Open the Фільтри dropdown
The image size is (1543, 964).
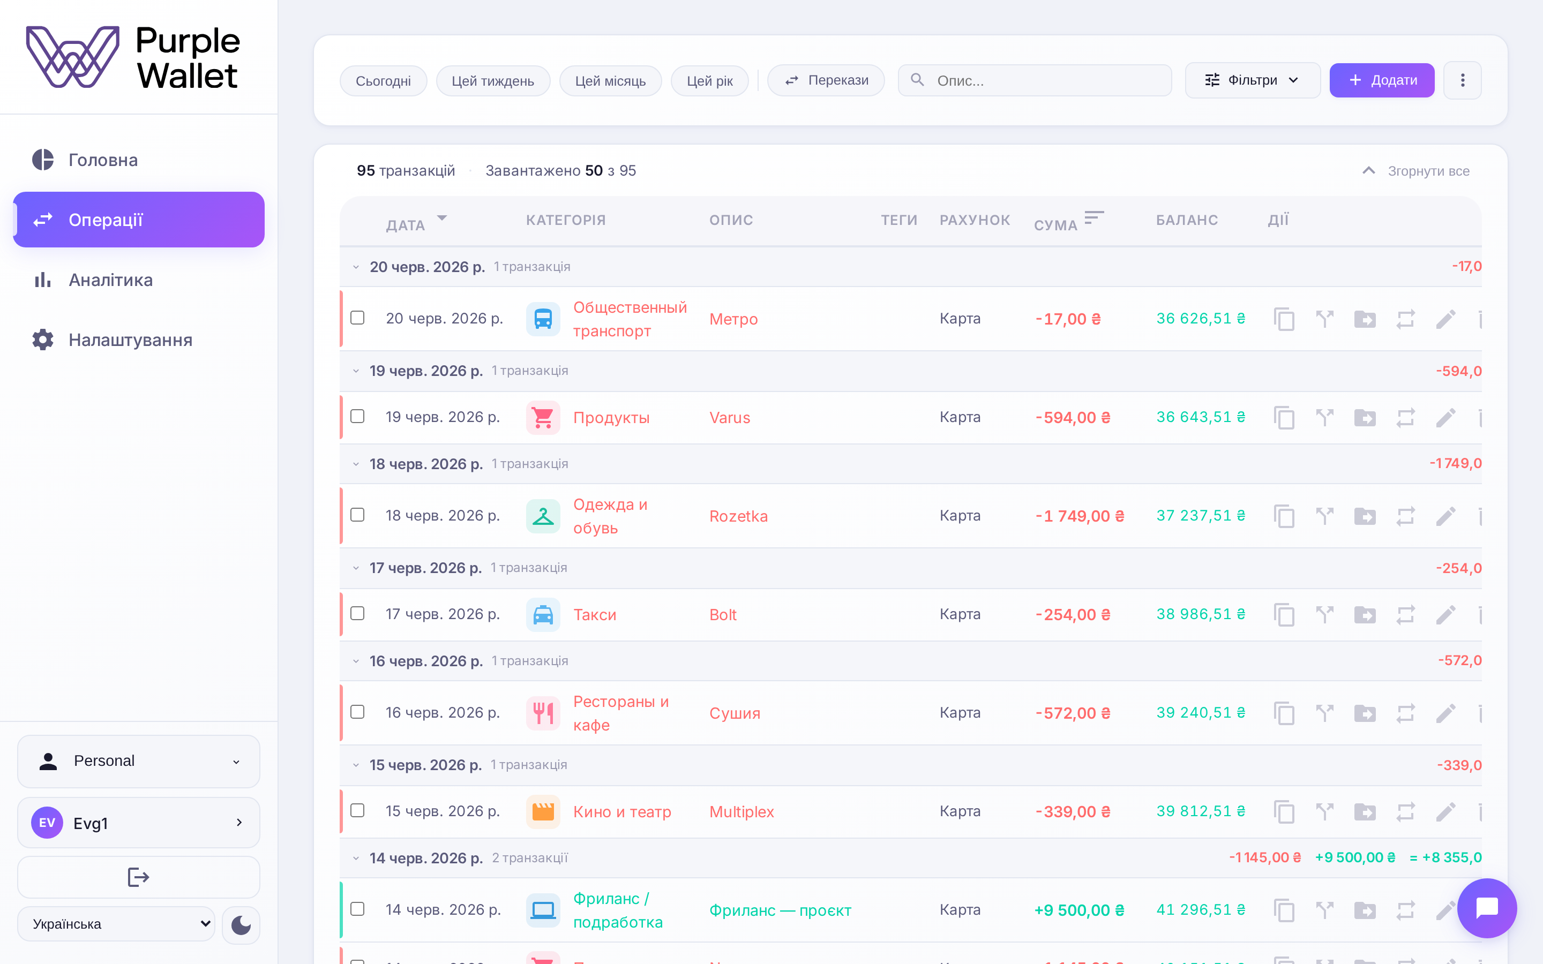(x=1252, y=80)
